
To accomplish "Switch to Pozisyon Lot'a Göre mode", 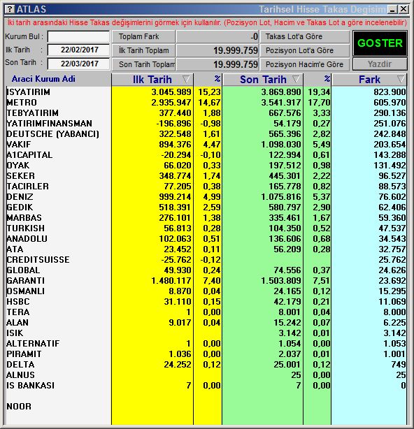I will [305, 50].
